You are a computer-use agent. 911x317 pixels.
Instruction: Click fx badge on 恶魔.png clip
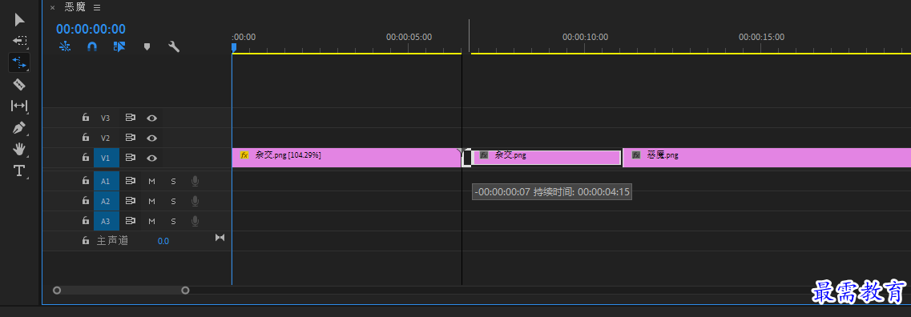tap(636, 155)
